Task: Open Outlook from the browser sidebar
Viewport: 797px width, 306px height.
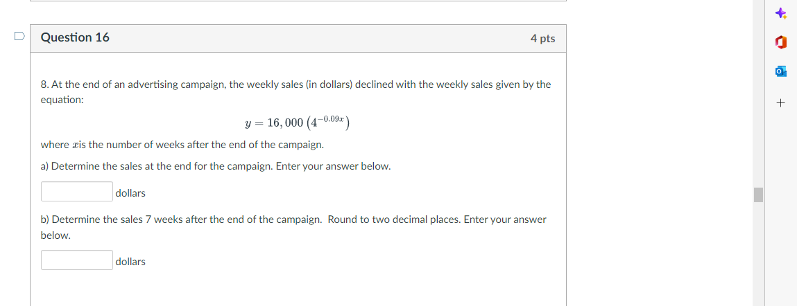Action: (781, 72)
